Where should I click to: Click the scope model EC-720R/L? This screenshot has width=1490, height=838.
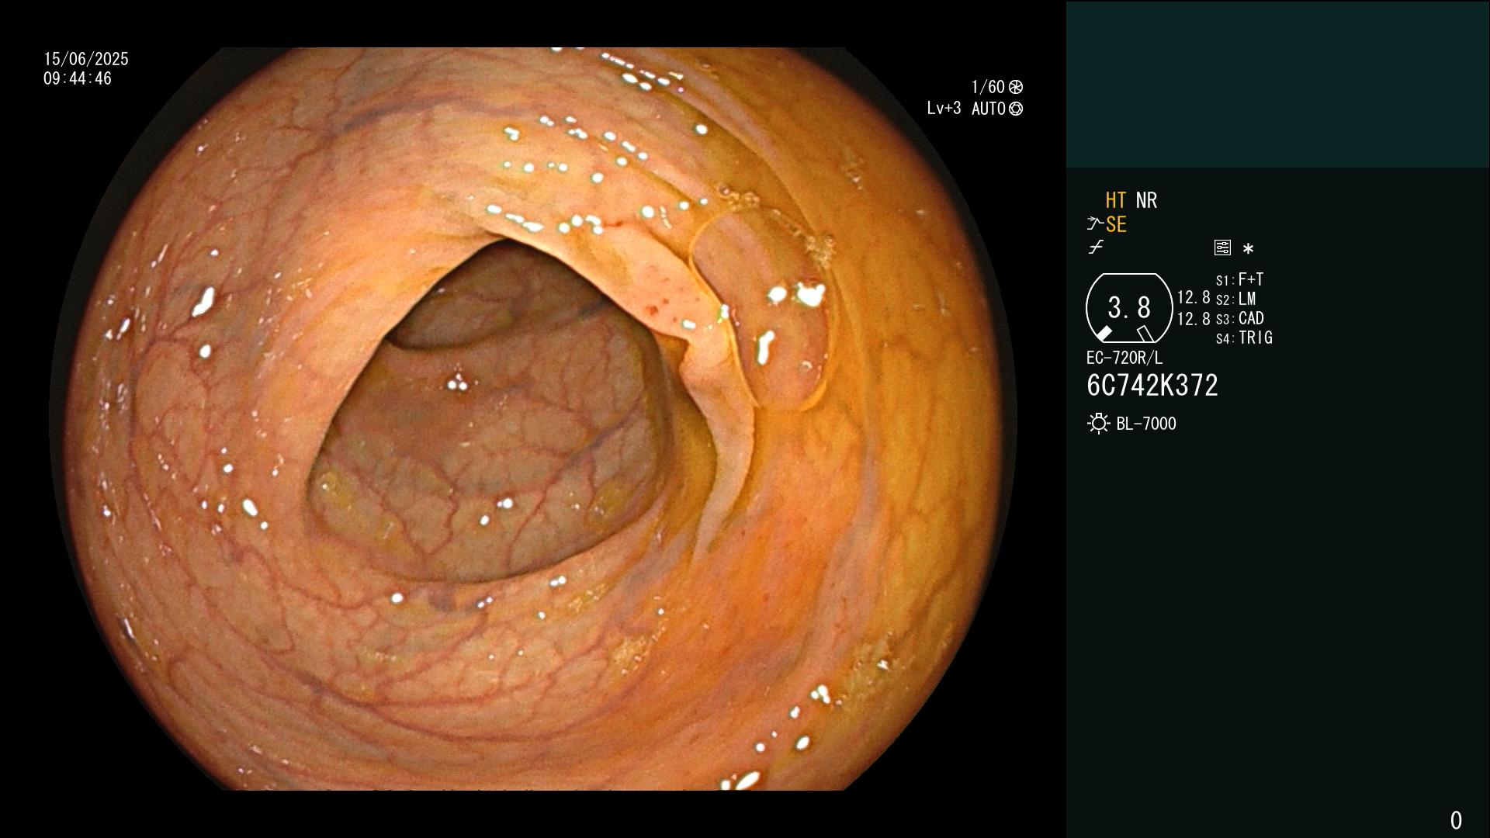coord(1124,358)
